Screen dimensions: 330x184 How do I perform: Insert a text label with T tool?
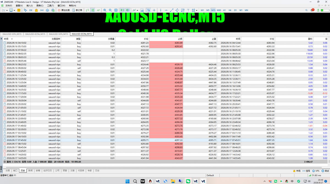pyautogui.click(x=188, y=10)
